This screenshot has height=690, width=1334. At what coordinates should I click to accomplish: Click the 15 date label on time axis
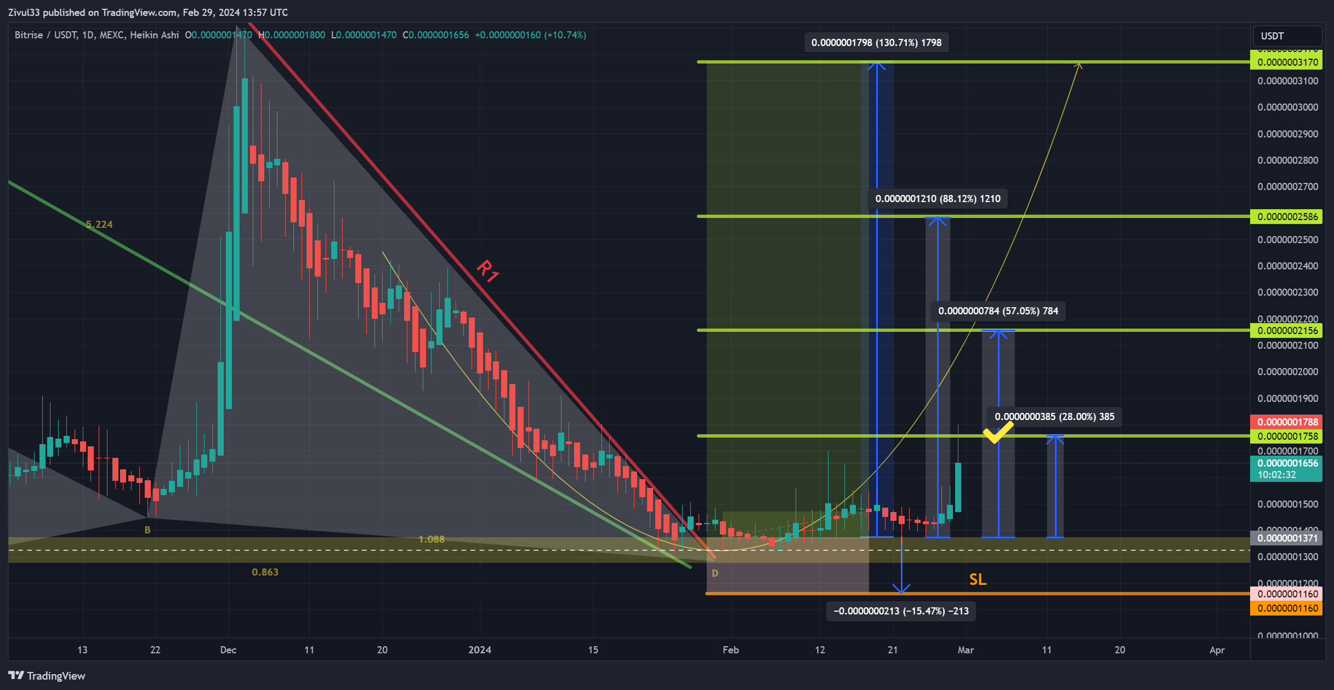(x=593, y=650)
